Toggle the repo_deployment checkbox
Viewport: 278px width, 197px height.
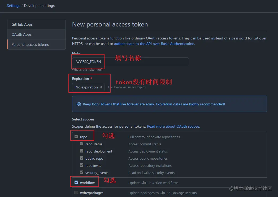pyautogui.click(x=81, y=151)
